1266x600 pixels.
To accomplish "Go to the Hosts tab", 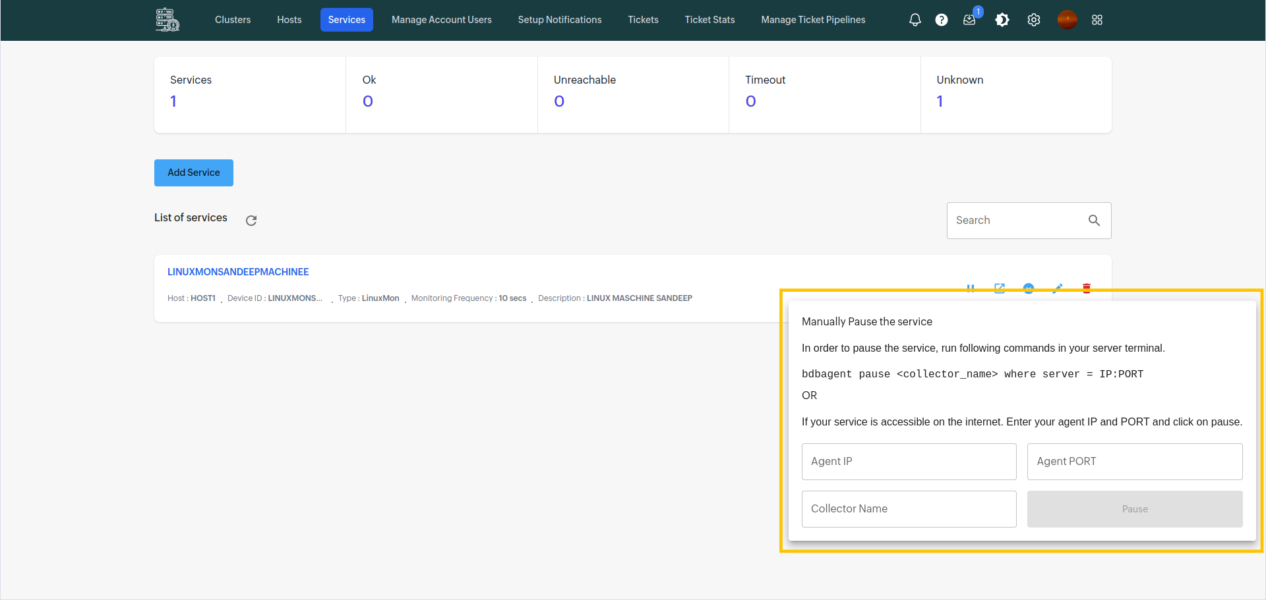I will tap(289, 20).
